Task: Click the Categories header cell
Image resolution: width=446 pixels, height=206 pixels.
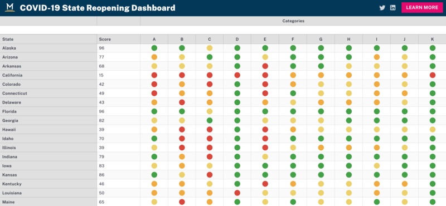Action: pyautogui.click(x=293, y=21)
